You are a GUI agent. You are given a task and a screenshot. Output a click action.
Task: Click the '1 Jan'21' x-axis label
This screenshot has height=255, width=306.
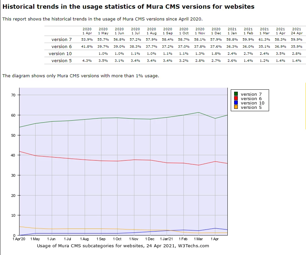[167, 239]
